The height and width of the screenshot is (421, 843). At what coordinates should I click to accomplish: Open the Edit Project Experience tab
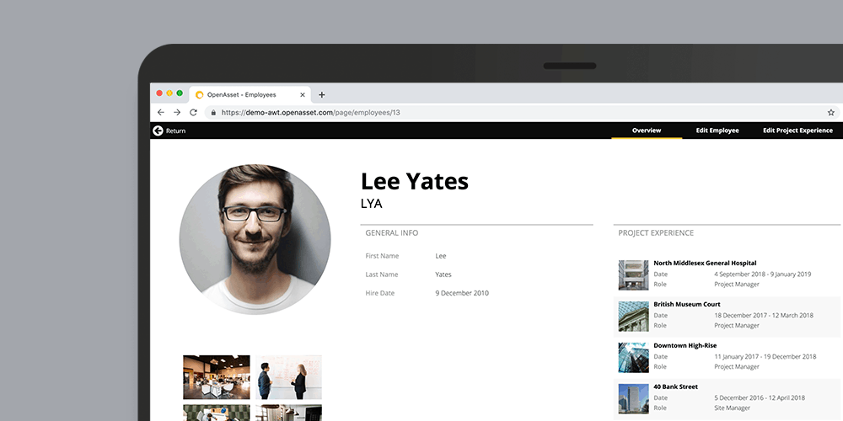click(x=797, y=131)
